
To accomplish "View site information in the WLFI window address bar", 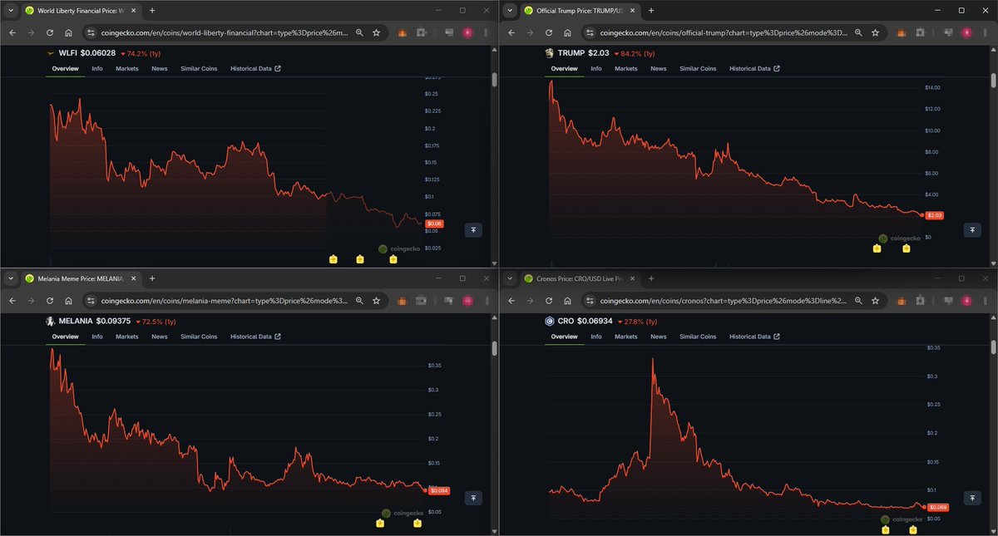I will [90, 32].
